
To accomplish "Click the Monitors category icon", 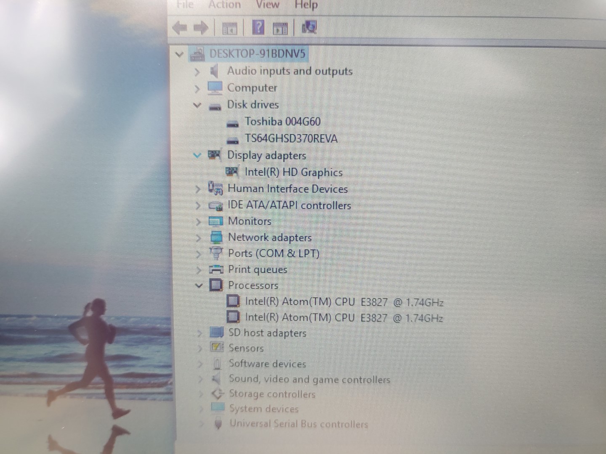I will point(216,221).
